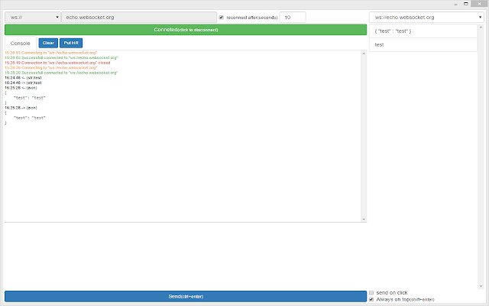
Task: Select the { "test" : "test" } history entry
Action: pyautogui.click(x=423, y=31)
